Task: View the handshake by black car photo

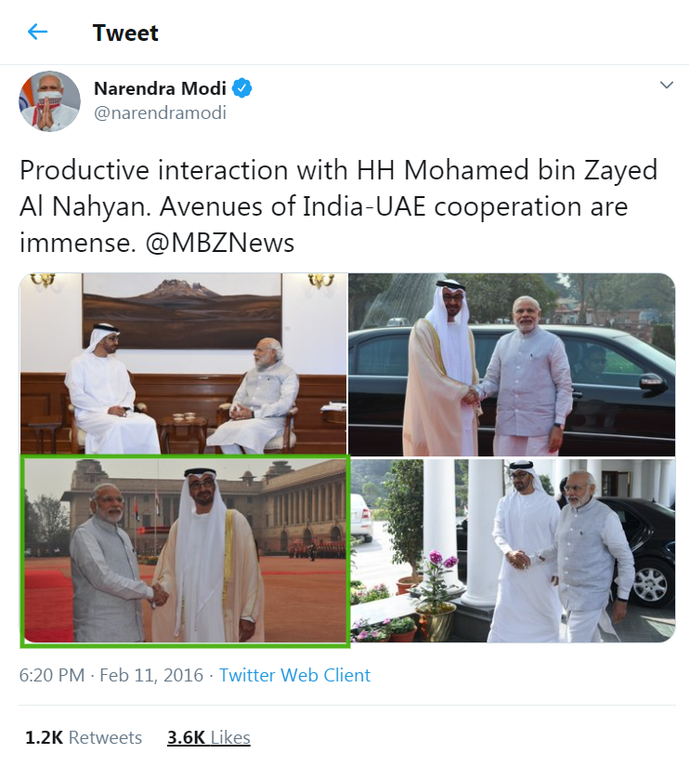Action: click(x=512, y=364)
